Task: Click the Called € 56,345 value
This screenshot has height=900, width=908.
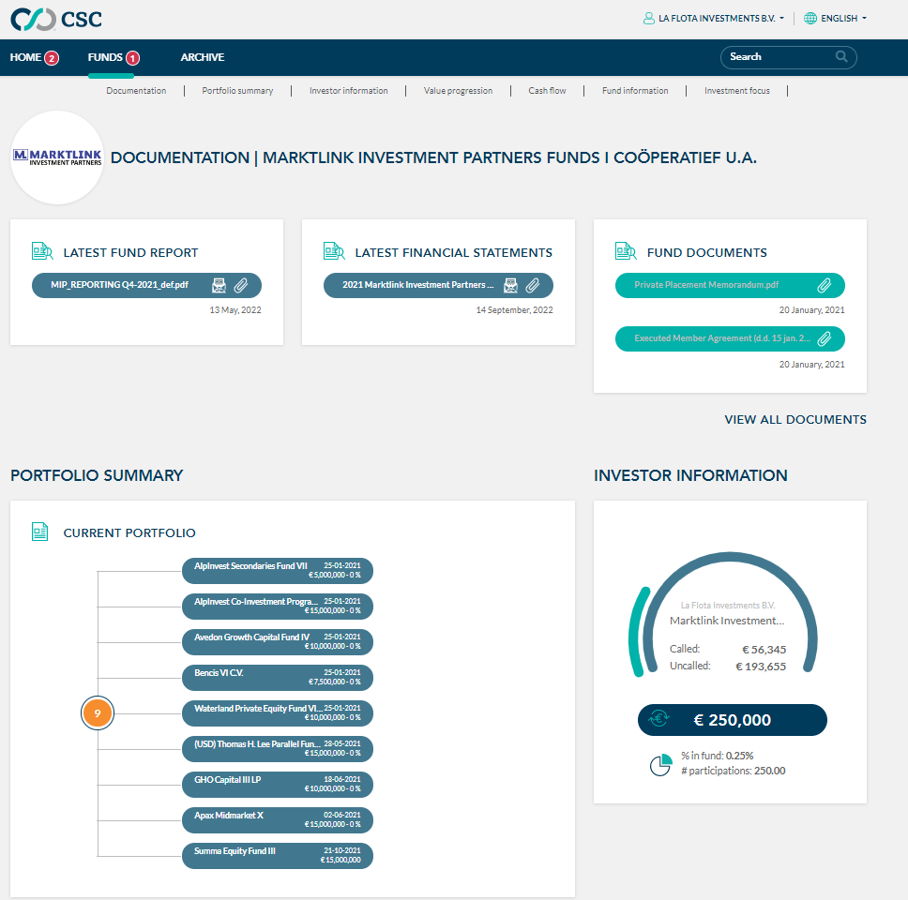Action: coord(764,650)
